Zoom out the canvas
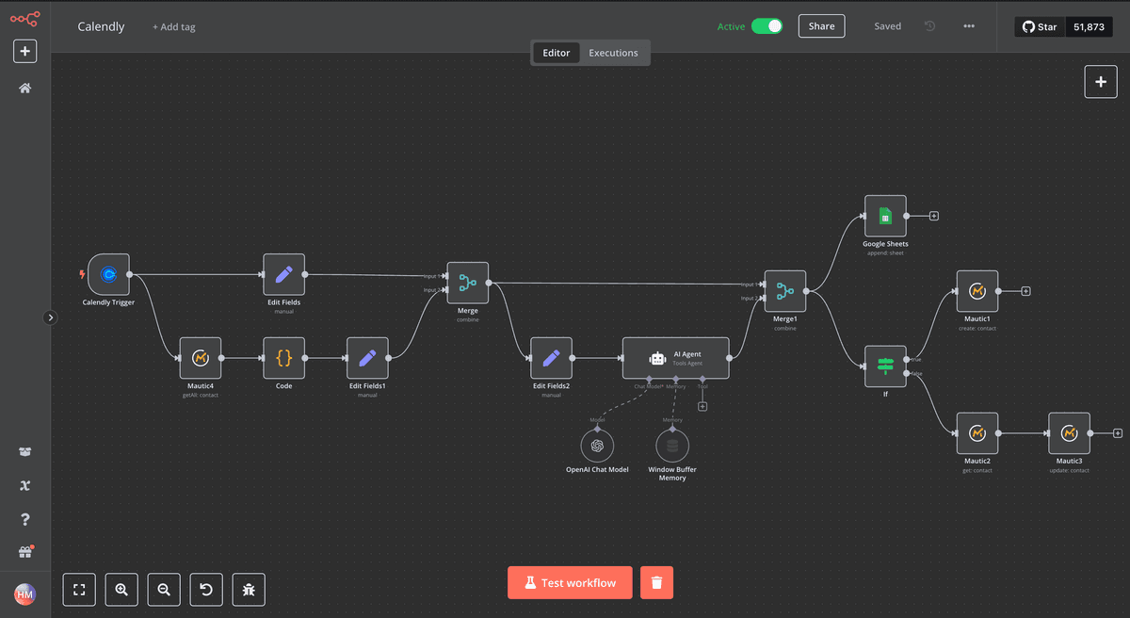 tap(164, 590)
